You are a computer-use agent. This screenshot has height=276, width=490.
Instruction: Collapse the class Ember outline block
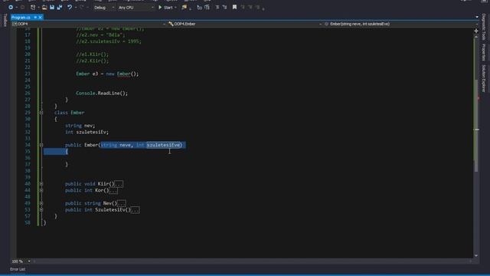(x=41, y=113)
